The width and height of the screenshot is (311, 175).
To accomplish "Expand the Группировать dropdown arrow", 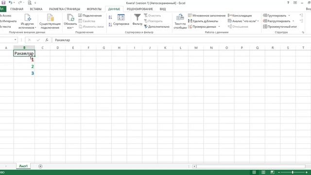I will [289, 16].
